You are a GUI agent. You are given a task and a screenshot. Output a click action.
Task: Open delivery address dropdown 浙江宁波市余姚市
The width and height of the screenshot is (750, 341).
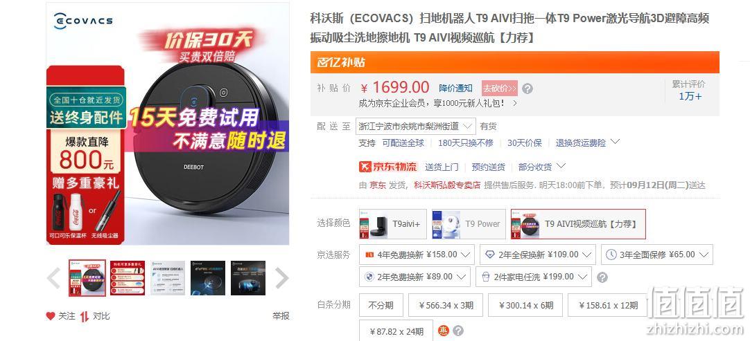click(416, 127)
